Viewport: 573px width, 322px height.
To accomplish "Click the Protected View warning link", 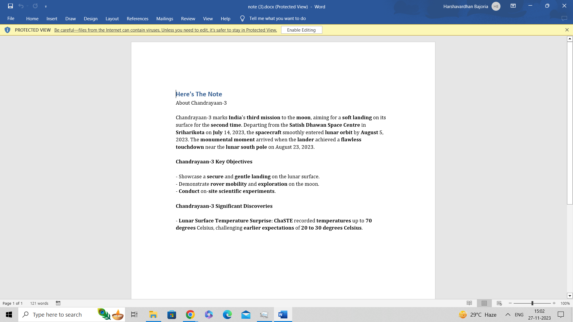I will tap(165, 30).
